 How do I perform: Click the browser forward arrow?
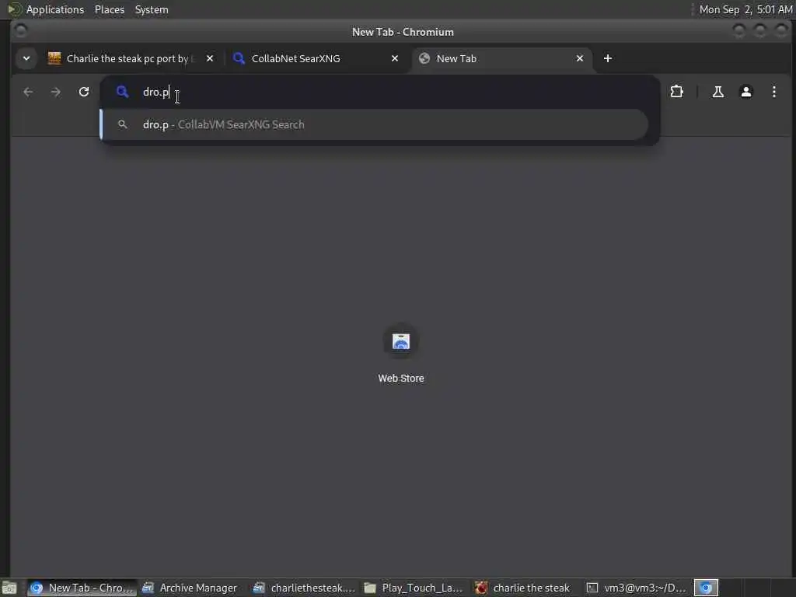[56, 92]
